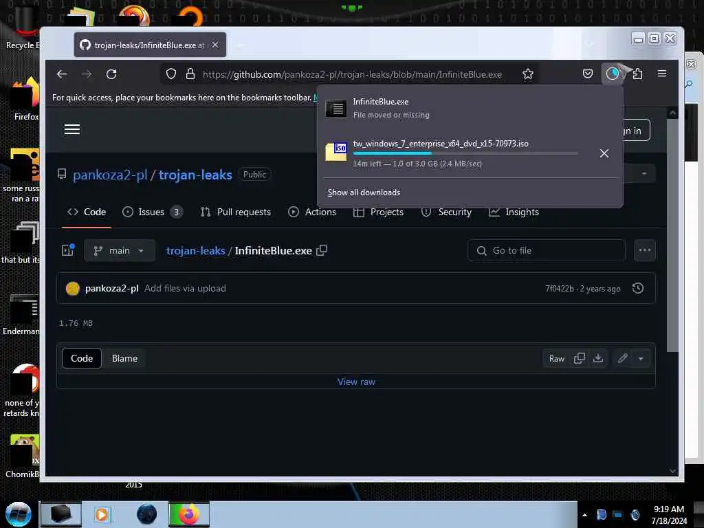Expand the file tree side panel

tap(68, 250)
